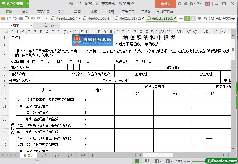This screenshot has height=164, width=238.
Task: Close the 4ef2d...91161 document tab
Action: pos(175,18)
